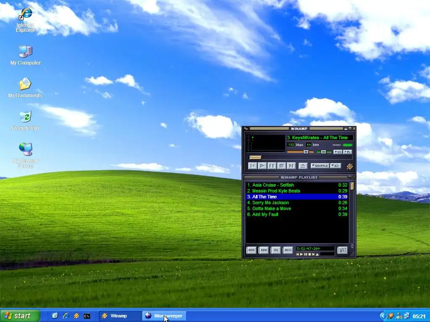The image size is (430, 322).
Task: Open command prompt quick launch icon
Action: pos(87,316)
